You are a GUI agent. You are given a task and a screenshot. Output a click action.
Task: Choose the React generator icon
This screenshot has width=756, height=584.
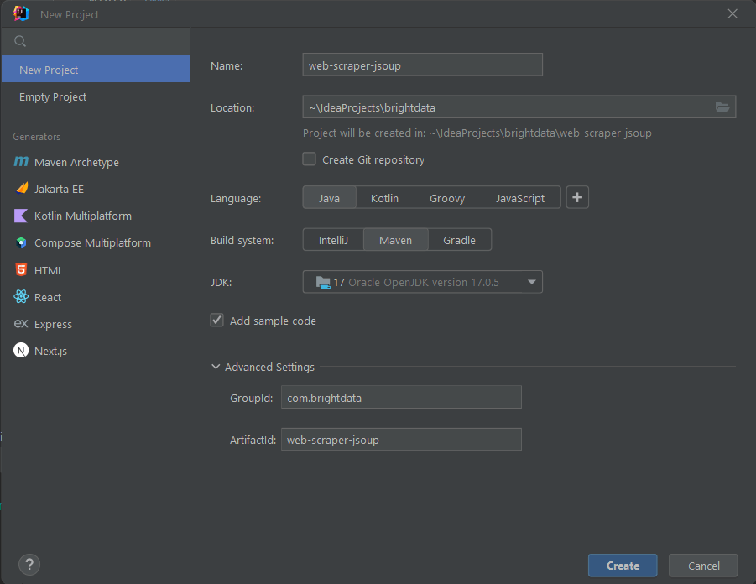point(21,296)
